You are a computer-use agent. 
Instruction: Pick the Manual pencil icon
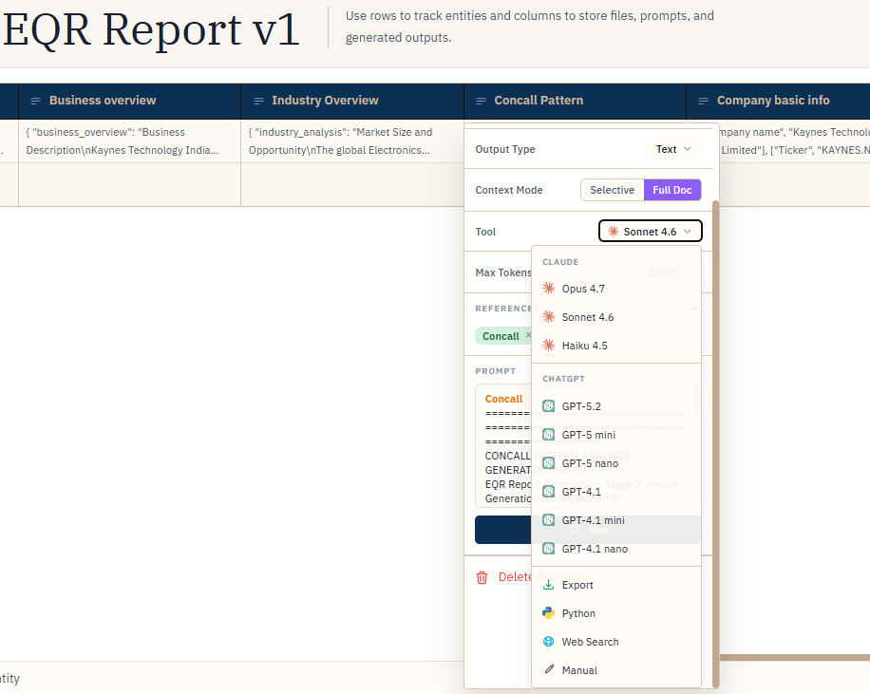549,669
